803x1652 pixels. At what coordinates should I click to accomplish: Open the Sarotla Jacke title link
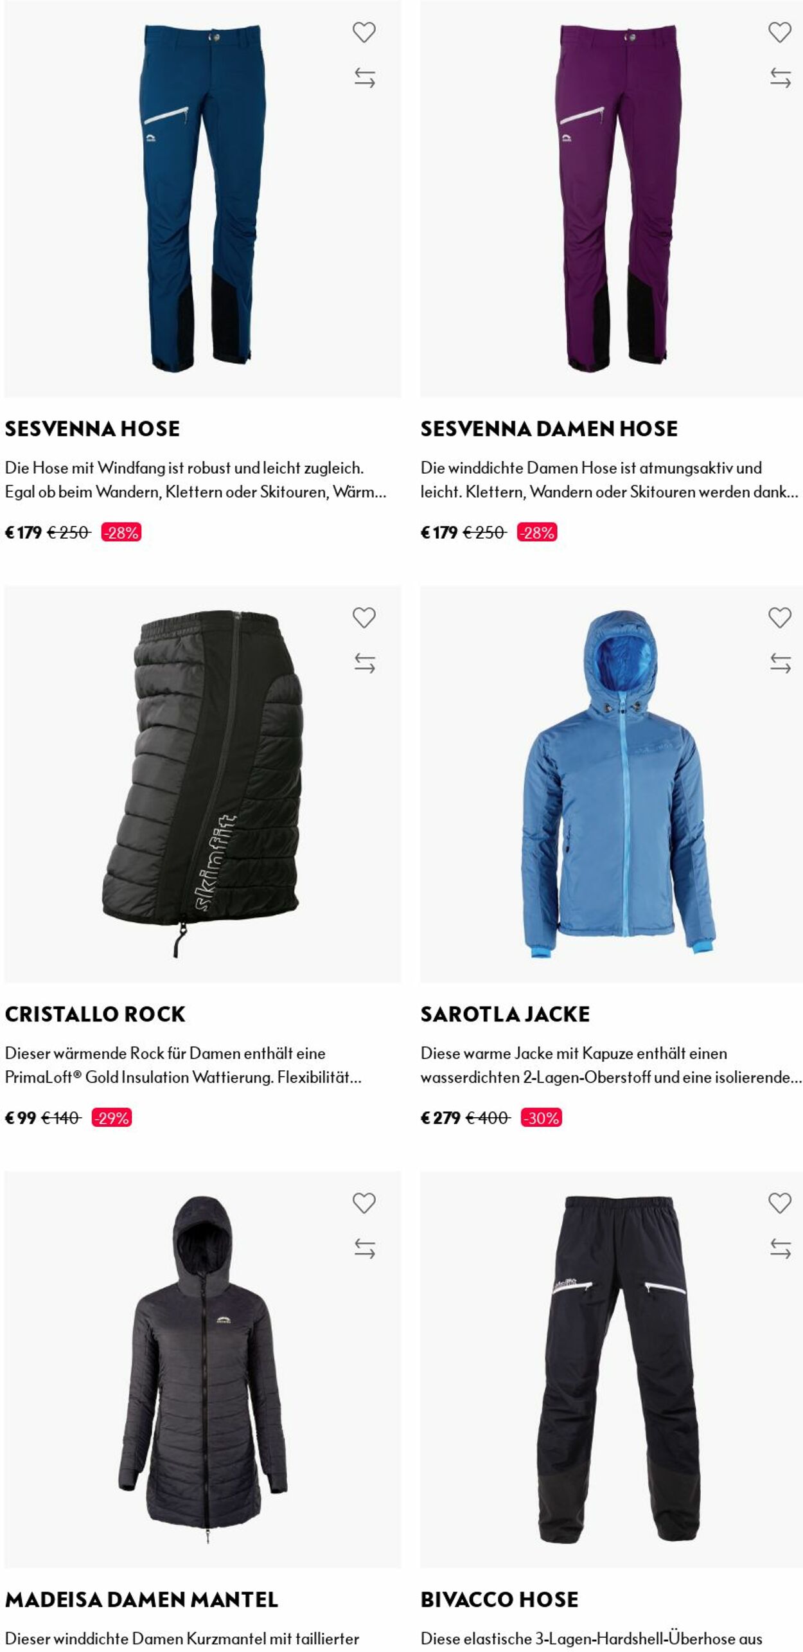(505, 1014)
